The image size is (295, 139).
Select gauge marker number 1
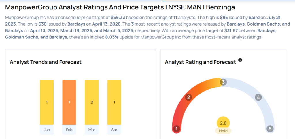(177, 129)
